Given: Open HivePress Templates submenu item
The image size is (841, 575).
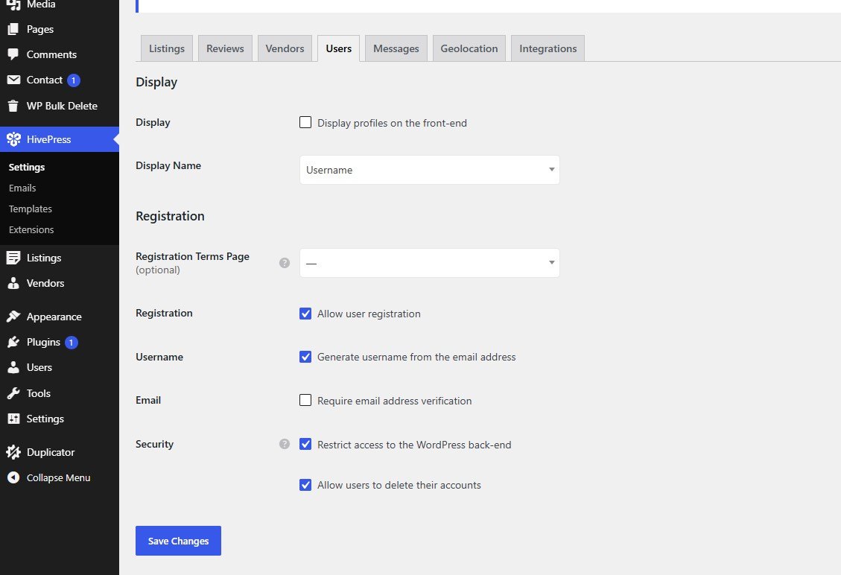Looking at the screenshot, I should (31, 209).
